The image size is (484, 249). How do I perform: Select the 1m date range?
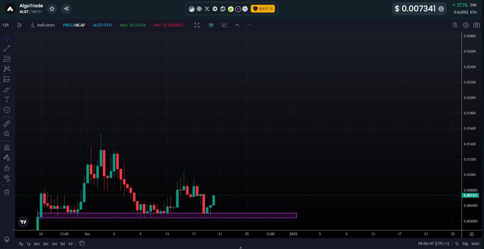click(x=54, y=244)
